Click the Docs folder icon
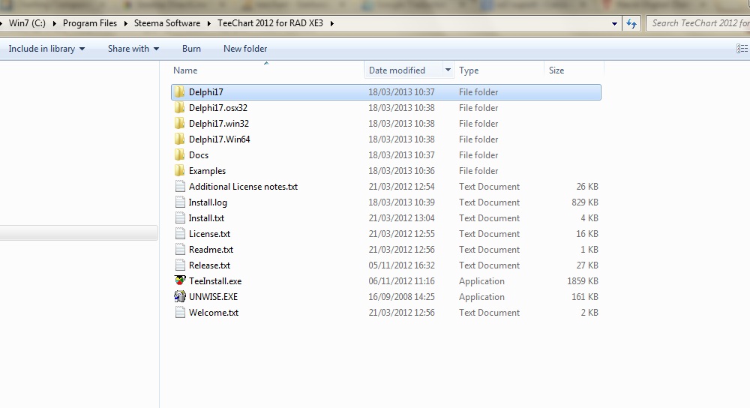 click(180, 155)
